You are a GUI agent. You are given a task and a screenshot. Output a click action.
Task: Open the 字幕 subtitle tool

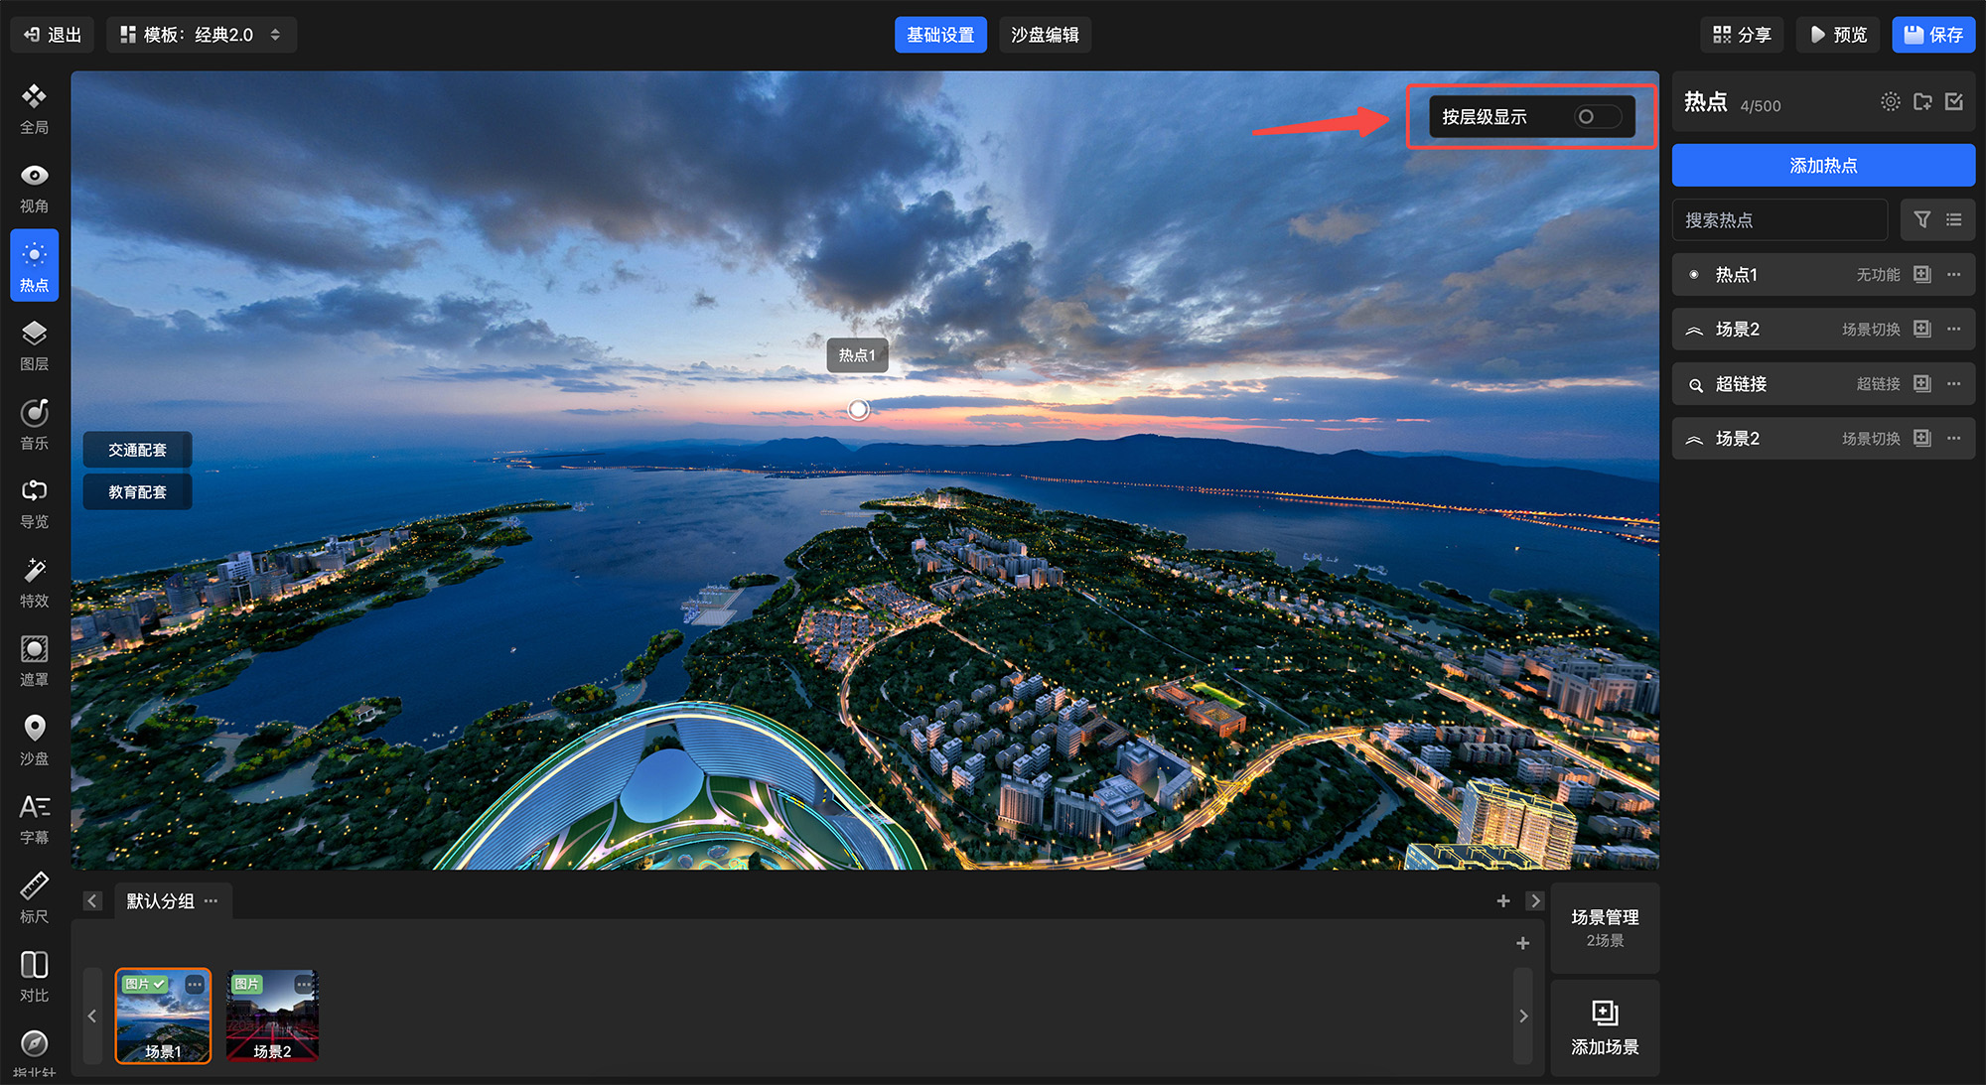[x=34, y=818]
